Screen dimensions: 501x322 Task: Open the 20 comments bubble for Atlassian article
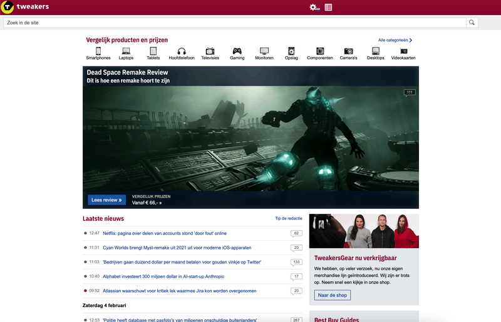tap(296, 291)
